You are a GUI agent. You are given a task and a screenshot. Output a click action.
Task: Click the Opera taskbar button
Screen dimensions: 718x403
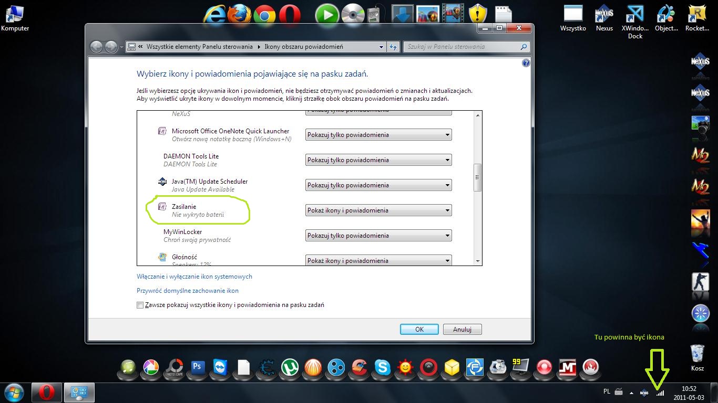pyautogui.click(x=47, y=393)
